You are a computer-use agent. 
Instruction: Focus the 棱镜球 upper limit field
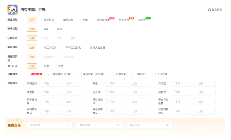[x=205, y=92]
